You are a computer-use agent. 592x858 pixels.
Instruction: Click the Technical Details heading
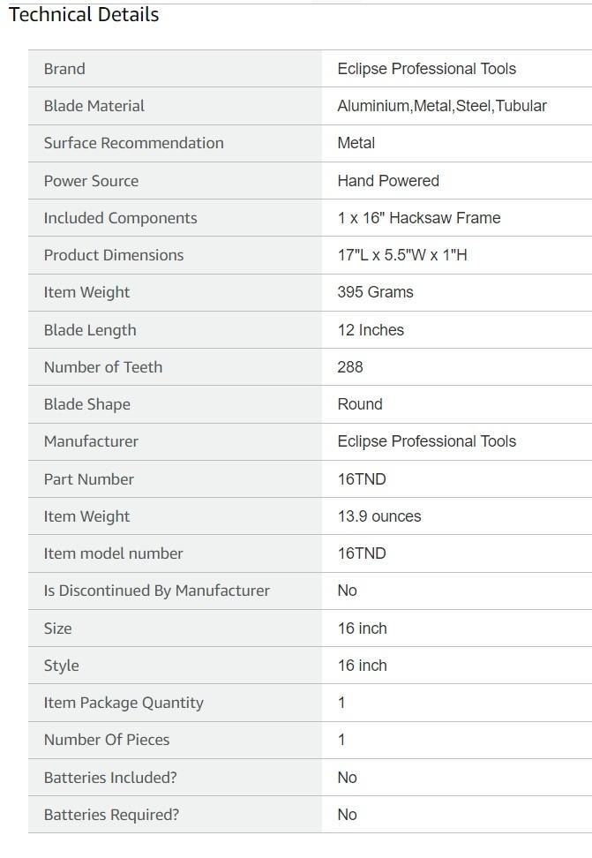coord(84,15)
